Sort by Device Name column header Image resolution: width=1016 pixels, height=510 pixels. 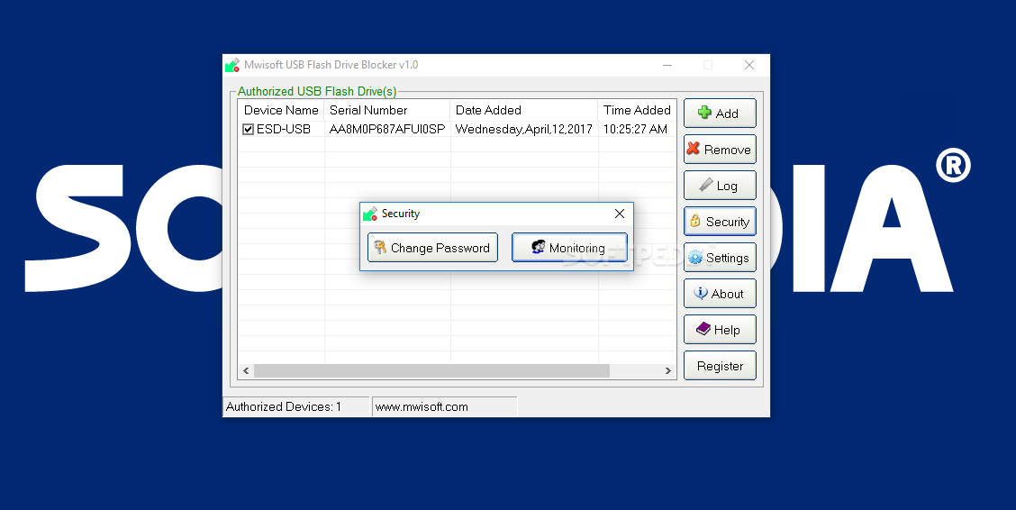point(280,110)
